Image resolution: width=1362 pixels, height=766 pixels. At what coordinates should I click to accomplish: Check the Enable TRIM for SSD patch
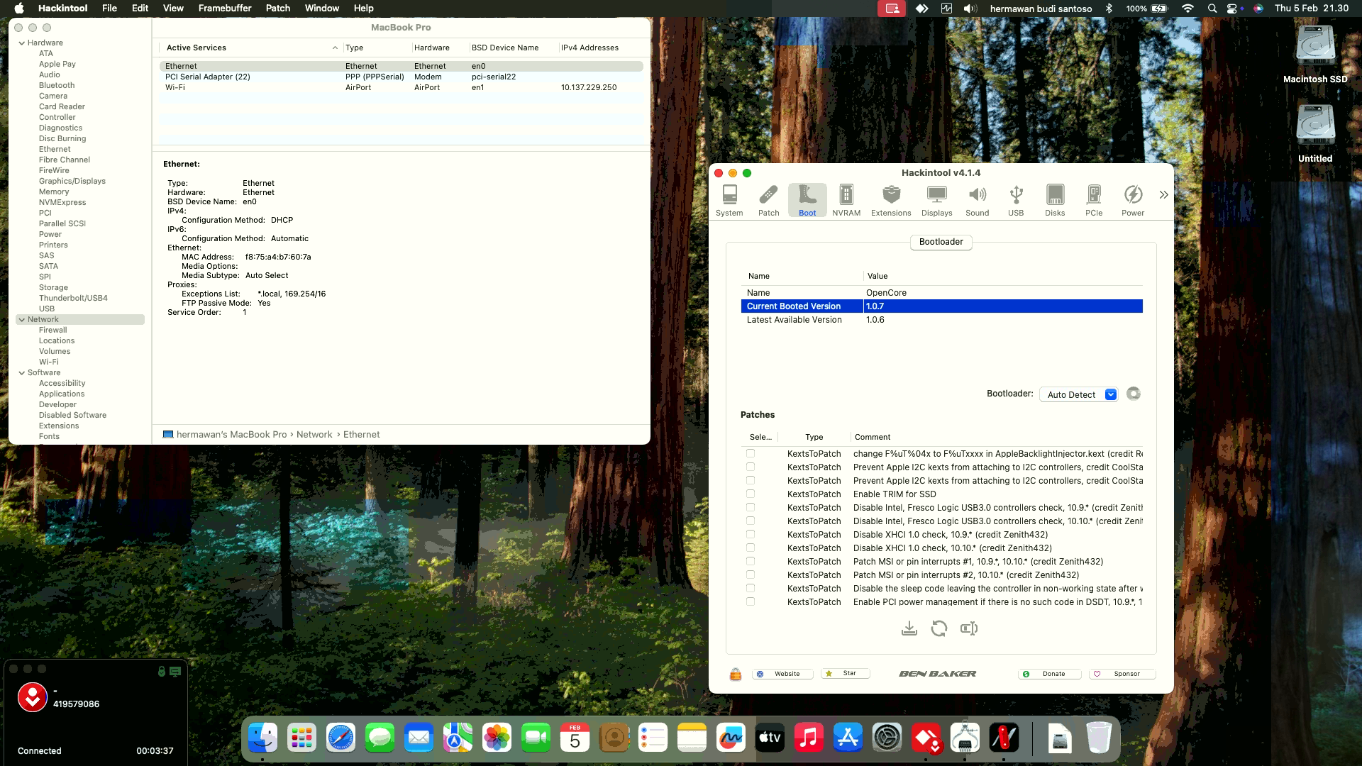coord(751,494)
